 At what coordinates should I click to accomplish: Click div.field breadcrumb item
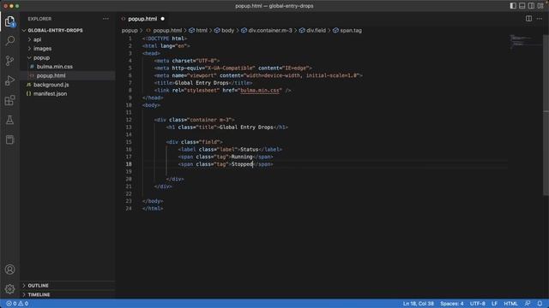click(x=316, y=31)
